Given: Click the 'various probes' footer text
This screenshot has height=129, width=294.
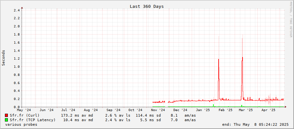Looking at the screenshot, I should point(21,124).
